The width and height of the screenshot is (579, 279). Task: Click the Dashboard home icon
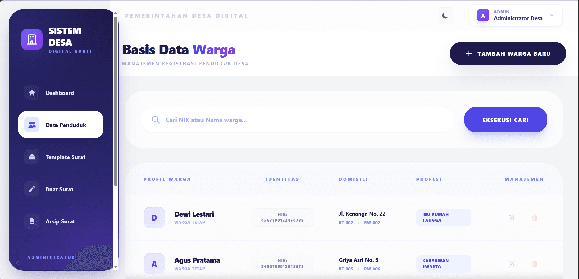click(32, 93)
